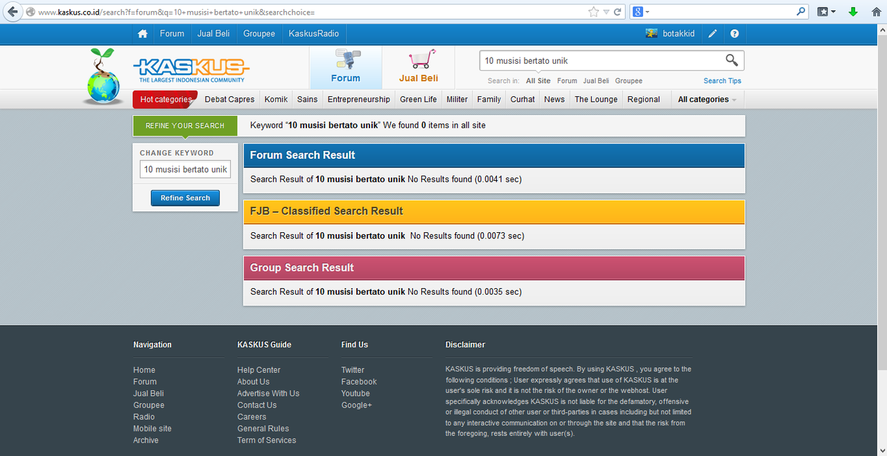Screen dimensions: 887x456
Task: Open the Debat Capres category
Action: [229, 100]
